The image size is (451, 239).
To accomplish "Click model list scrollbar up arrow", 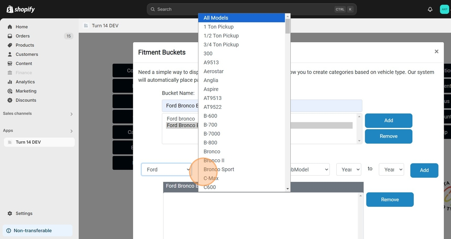I will (x=288, y=16).
